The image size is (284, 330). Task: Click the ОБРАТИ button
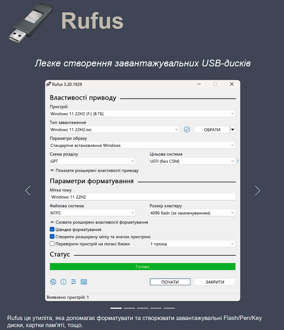point(212,129)
